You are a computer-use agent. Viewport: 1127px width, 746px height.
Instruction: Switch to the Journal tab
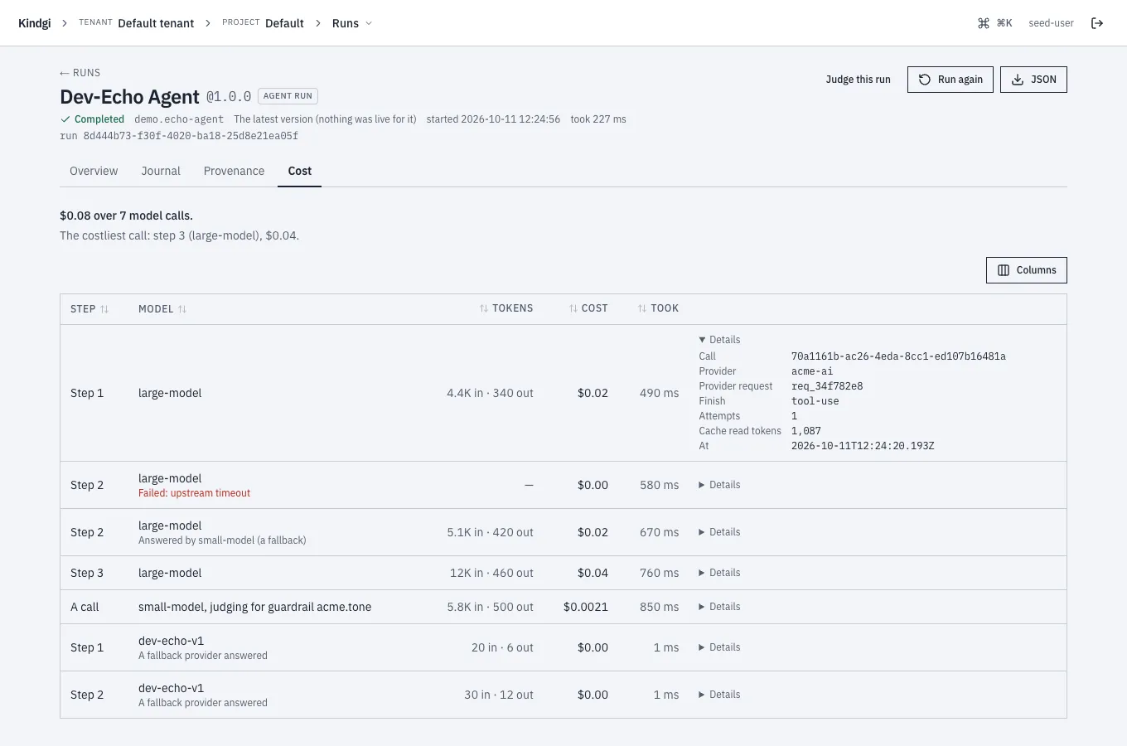(x=161, y=171)
